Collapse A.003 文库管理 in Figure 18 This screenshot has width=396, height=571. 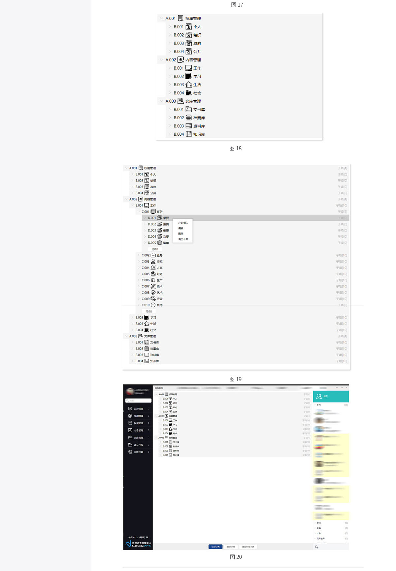click(161, 101)
